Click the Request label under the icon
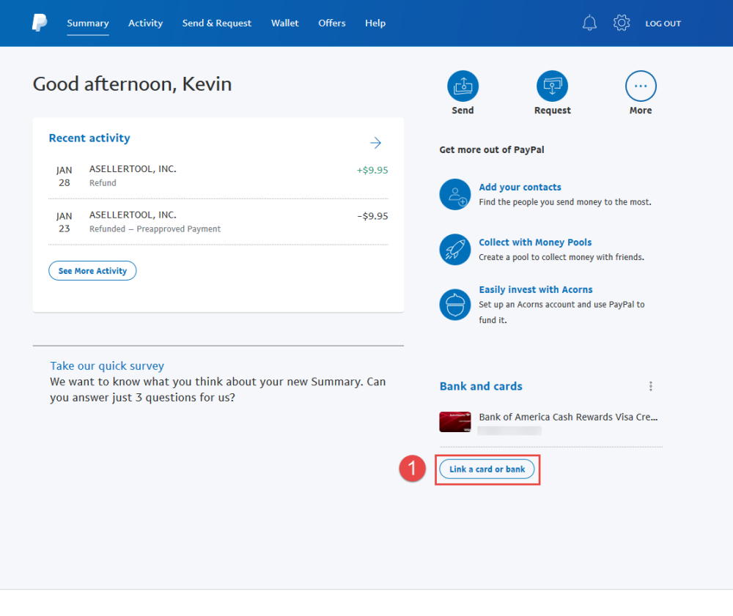Image resolution: width=733 pixels, height=616 pixels. point(553,110)
